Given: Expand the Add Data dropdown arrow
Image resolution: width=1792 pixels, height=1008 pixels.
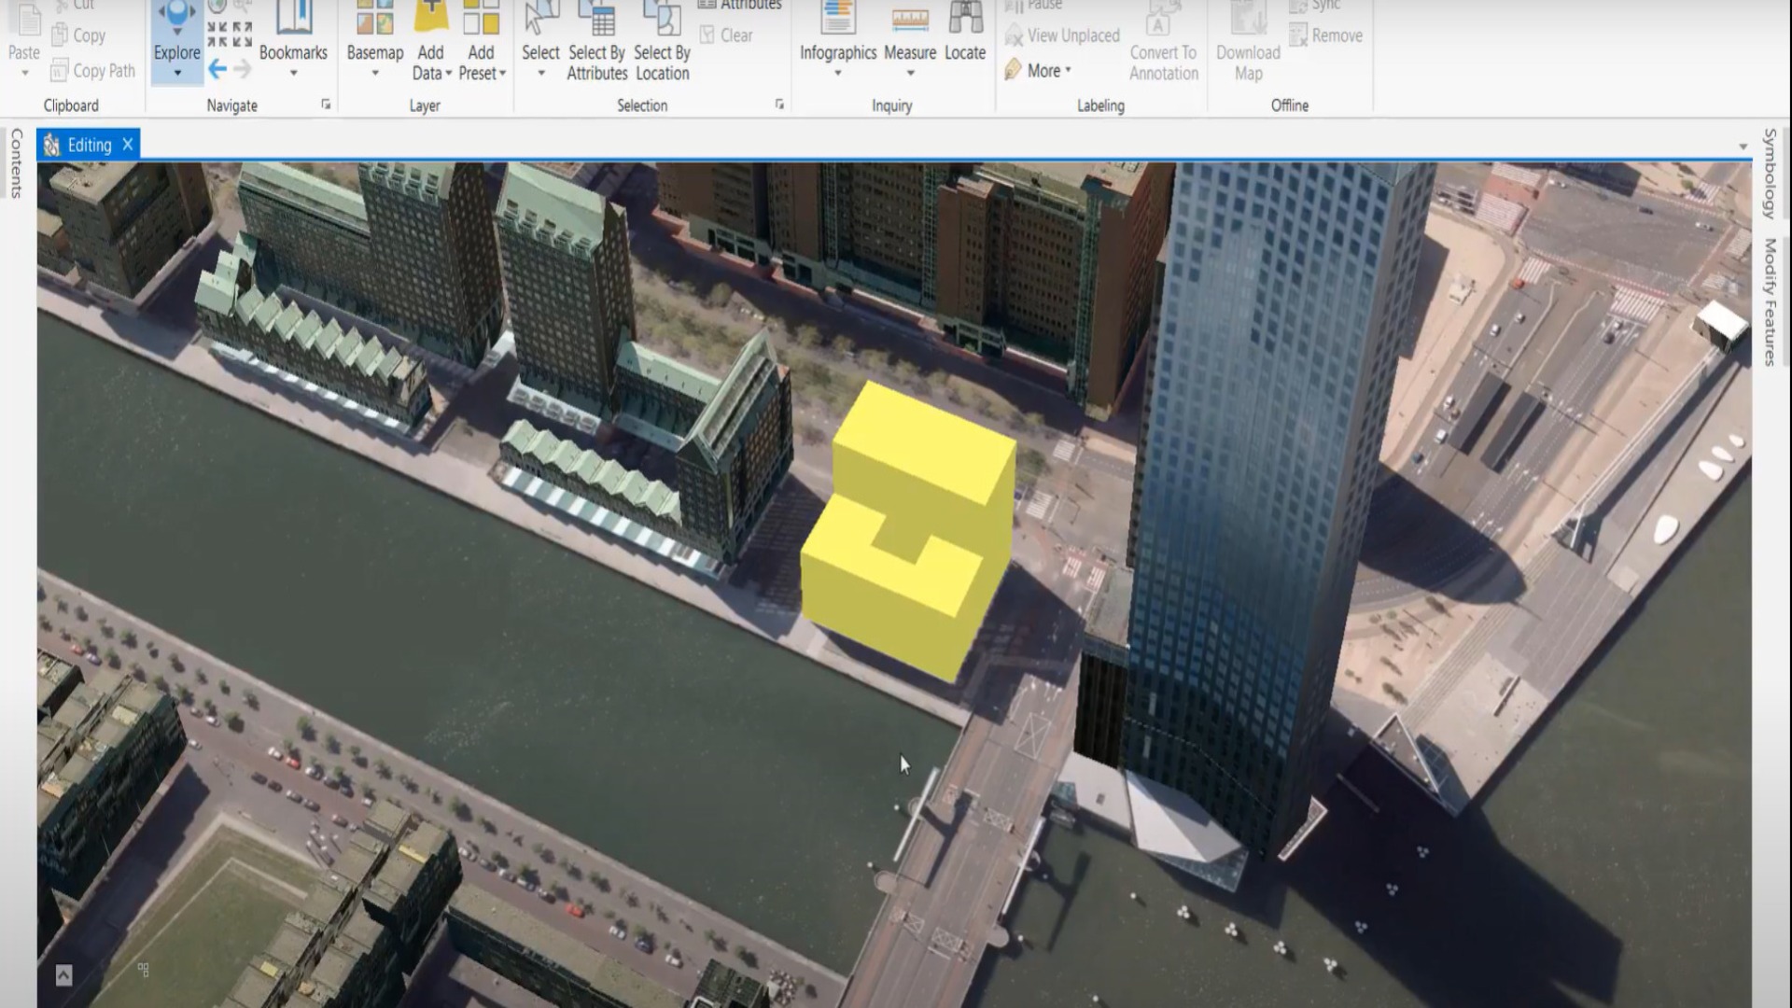Looking at the screenshot, I should tap(448, 73).
